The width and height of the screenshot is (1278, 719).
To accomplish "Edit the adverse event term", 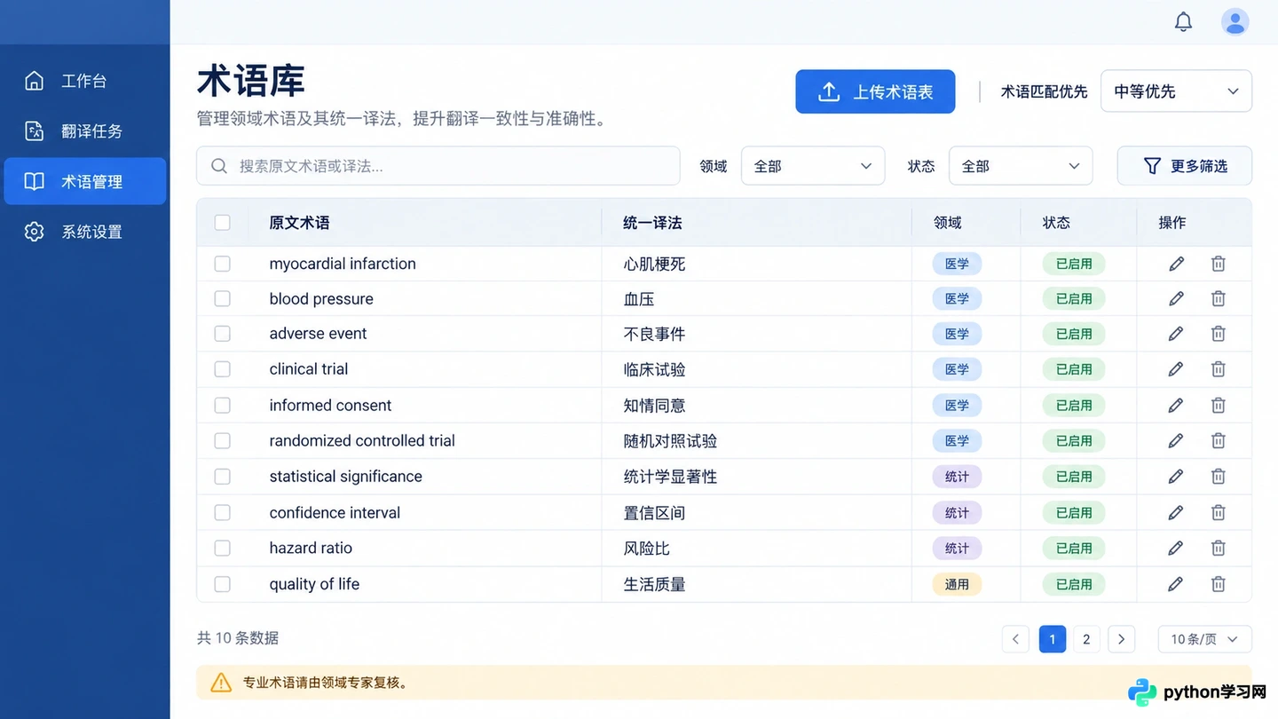I will [x=1176, y=334].
